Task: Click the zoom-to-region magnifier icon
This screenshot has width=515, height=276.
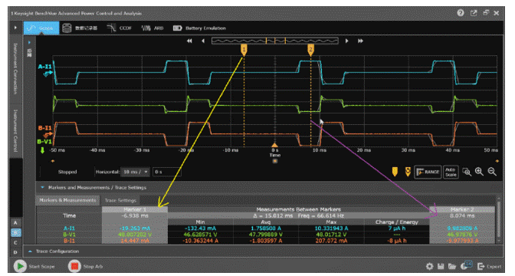Action: [x=467, y=172]
